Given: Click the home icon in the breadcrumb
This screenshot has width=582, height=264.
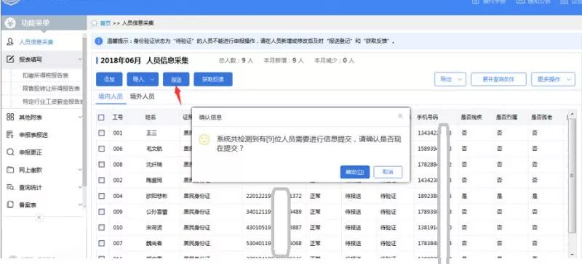Looking at the screenshot, I should click(95, 23).
